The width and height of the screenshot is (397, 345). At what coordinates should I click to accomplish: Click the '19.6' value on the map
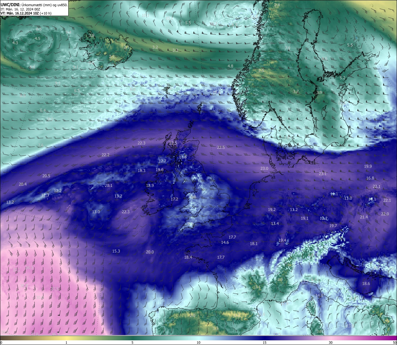(x=159, y=170)
